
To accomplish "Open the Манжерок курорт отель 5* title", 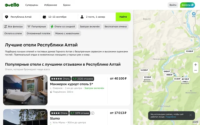I will click(71, 84).
